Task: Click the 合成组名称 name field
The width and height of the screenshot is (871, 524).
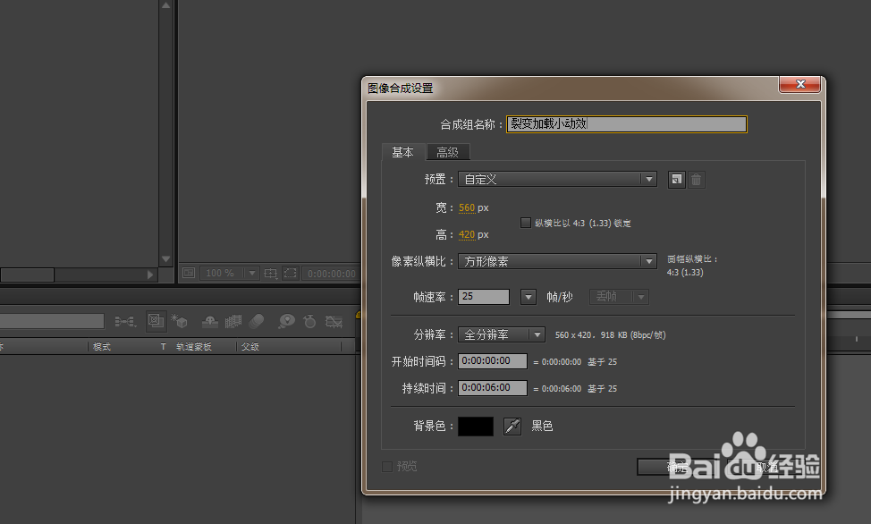Action: 627,124
